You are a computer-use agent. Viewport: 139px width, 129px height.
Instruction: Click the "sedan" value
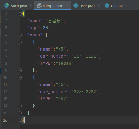[x=65, y=63]
